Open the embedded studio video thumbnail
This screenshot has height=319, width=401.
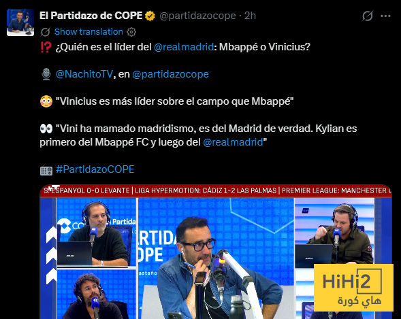(x=216, y=252)
